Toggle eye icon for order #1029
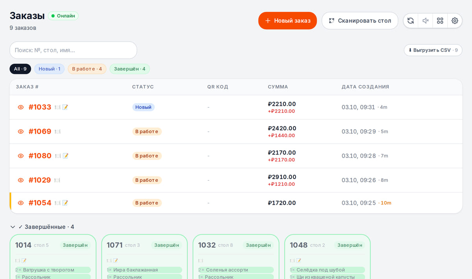 (21, 180)
